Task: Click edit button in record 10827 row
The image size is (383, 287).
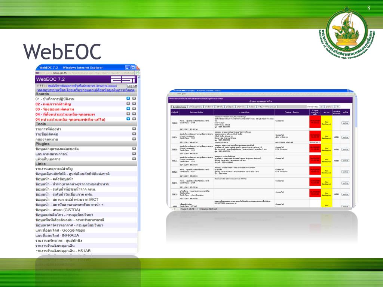Action: pos(345,161)
